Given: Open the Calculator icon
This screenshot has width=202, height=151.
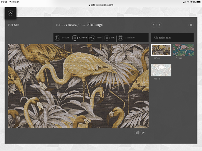Looking at the screenshot, I should pyautogui.click(x=120, y=38).
